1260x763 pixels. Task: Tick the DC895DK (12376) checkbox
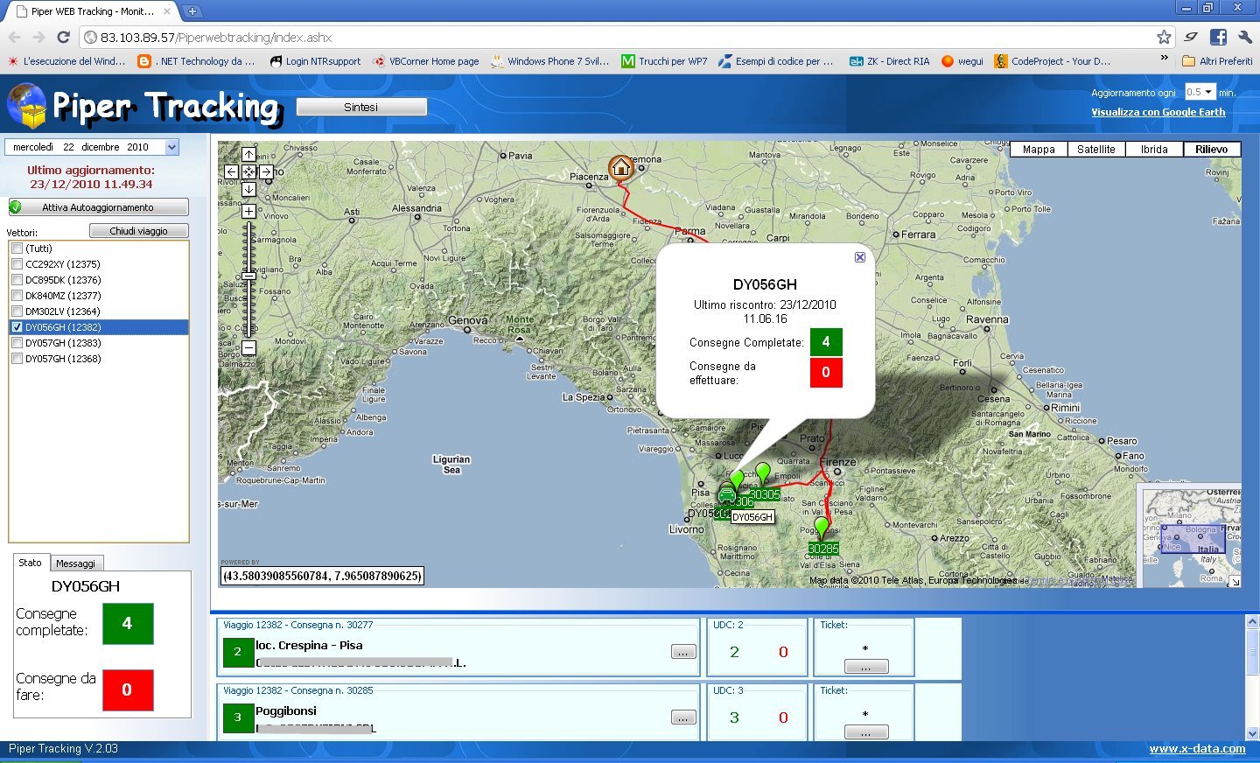(x=17, y=280)
